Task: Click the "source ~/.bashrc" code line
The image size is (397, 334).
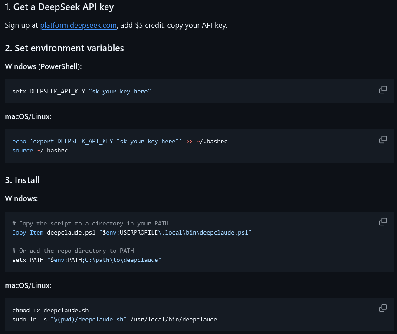Action: (40, 151)
